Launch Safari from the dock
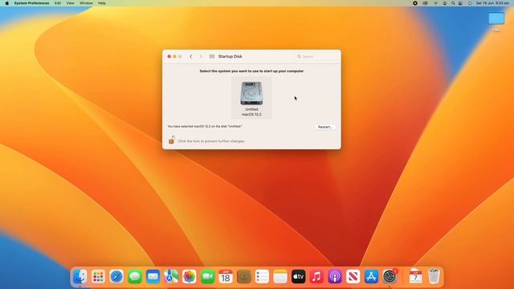 116,276
